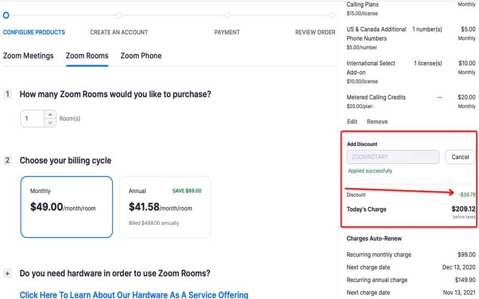Click the Payment step circle
This screenshot has width=479, height=299.
click(228, 15)
